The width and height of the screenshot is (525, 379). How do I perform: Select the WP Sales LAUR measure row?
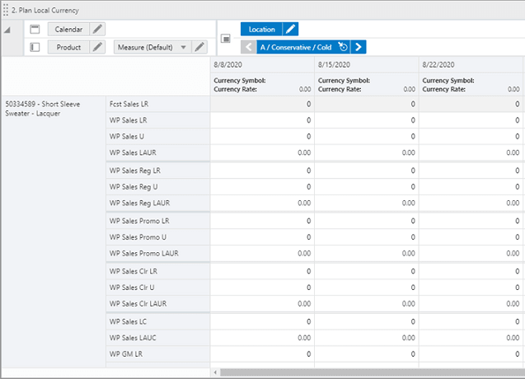[157, 152]
